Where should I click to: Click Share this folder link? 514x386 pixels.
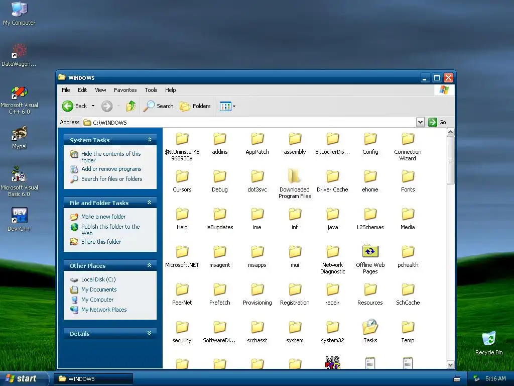[101, 242]
